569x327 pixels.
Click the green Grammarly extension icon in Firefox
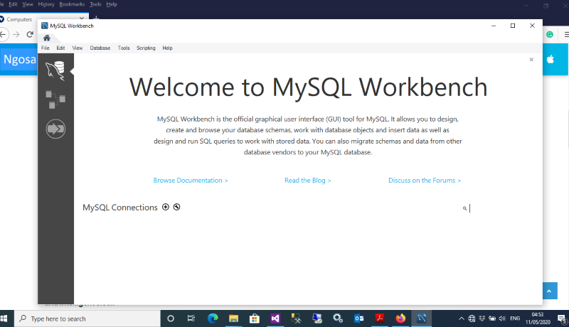click(x=550, y=34)
